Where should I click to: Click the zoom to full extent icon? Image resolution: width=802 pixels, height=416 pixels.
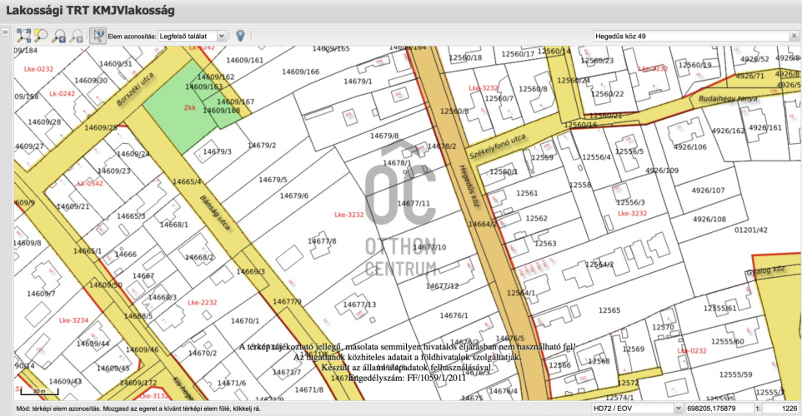coord(23,36)
